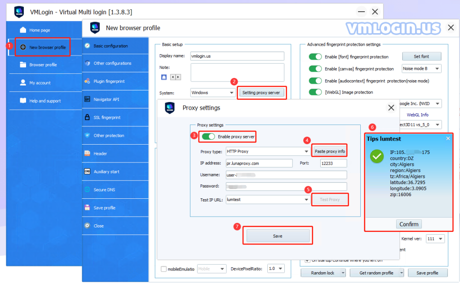Viewport: 460px width, 291px height.
Task: Click the Basic configuration compass icon
Action: [x=87, y=46]
